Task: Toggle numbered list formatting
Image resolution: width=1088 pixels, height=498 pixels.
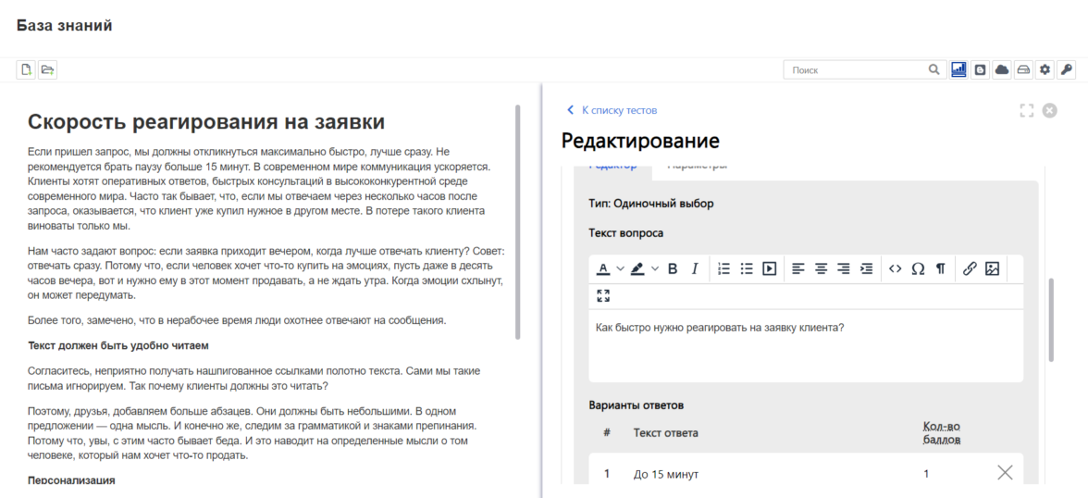Action: [x=724, y=268]
